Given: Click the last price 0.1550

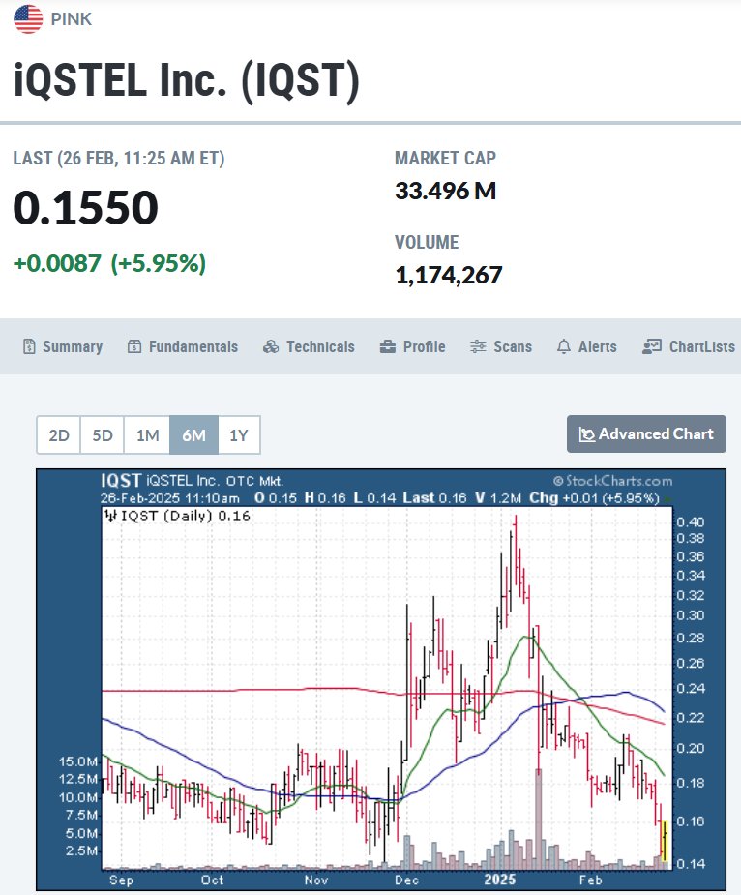Looking at the screenshot, I should click(86, 207).
